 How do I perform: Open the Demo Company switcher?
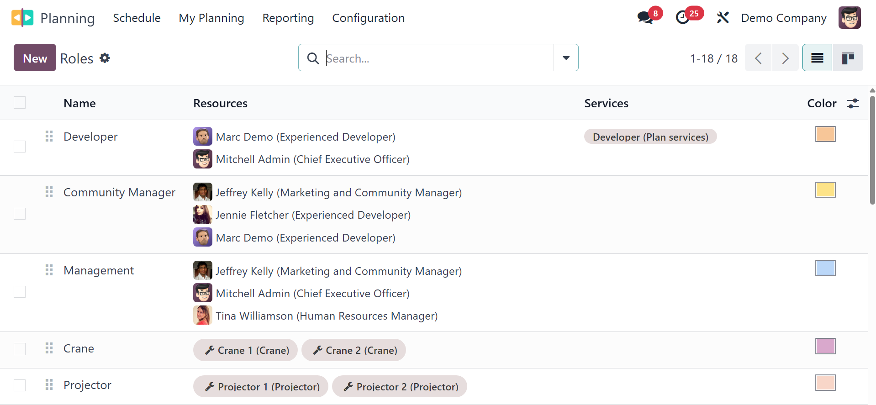point(783,18)
